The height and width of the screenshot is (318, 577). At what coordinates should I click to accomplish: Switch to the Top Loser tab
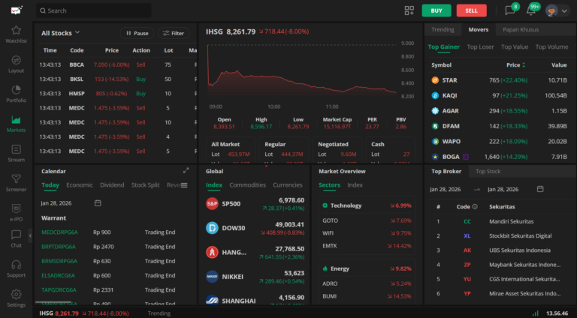pos(480,46)
